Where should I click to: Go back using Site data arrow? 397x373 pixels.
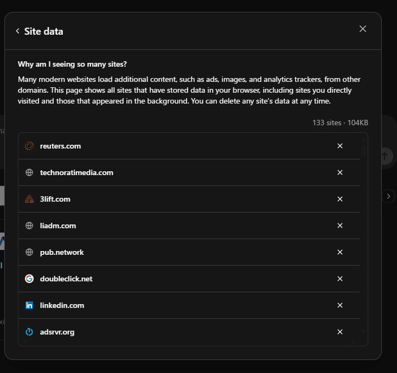click(17, 31)
